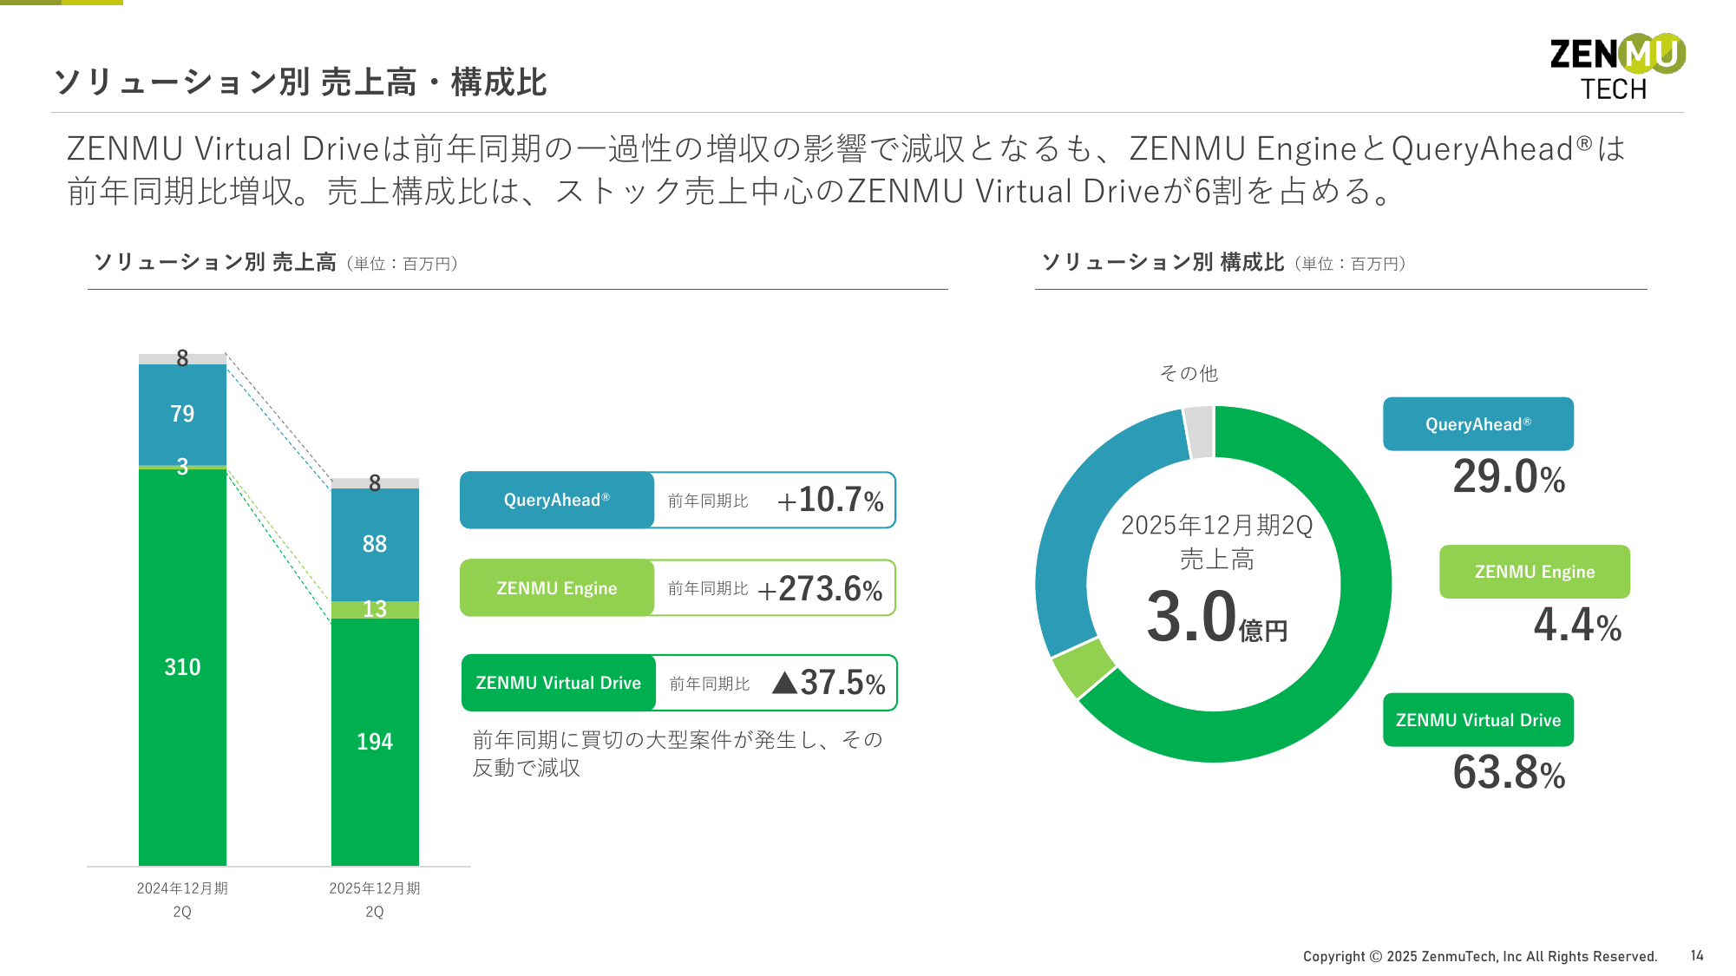Click the +10.7% value

tap(830, 500)
